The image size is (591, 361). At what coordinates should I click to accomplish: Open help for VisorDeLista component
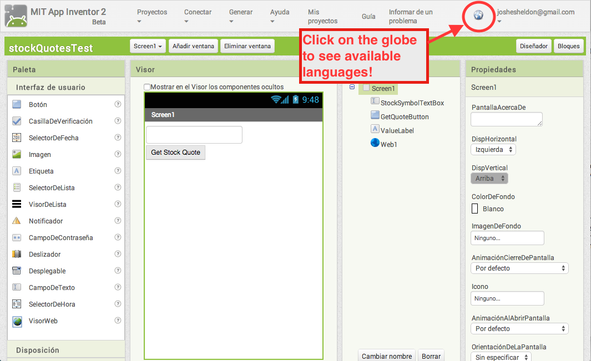[118, 204]
